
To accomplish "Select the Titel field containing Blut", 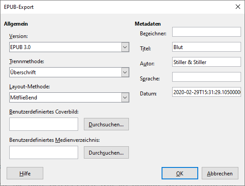I will 207,47.
